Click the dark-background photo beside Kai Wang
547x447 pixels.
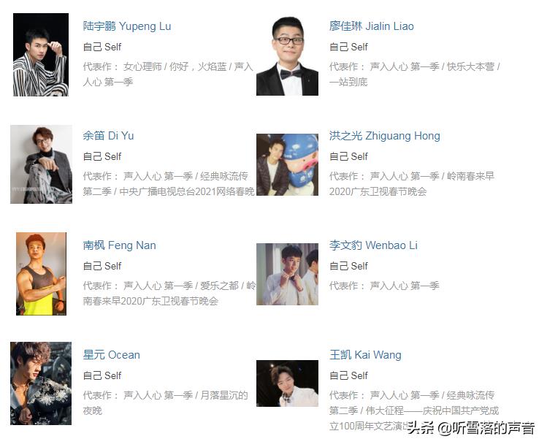pyautogui.click(x=287, y=383)
